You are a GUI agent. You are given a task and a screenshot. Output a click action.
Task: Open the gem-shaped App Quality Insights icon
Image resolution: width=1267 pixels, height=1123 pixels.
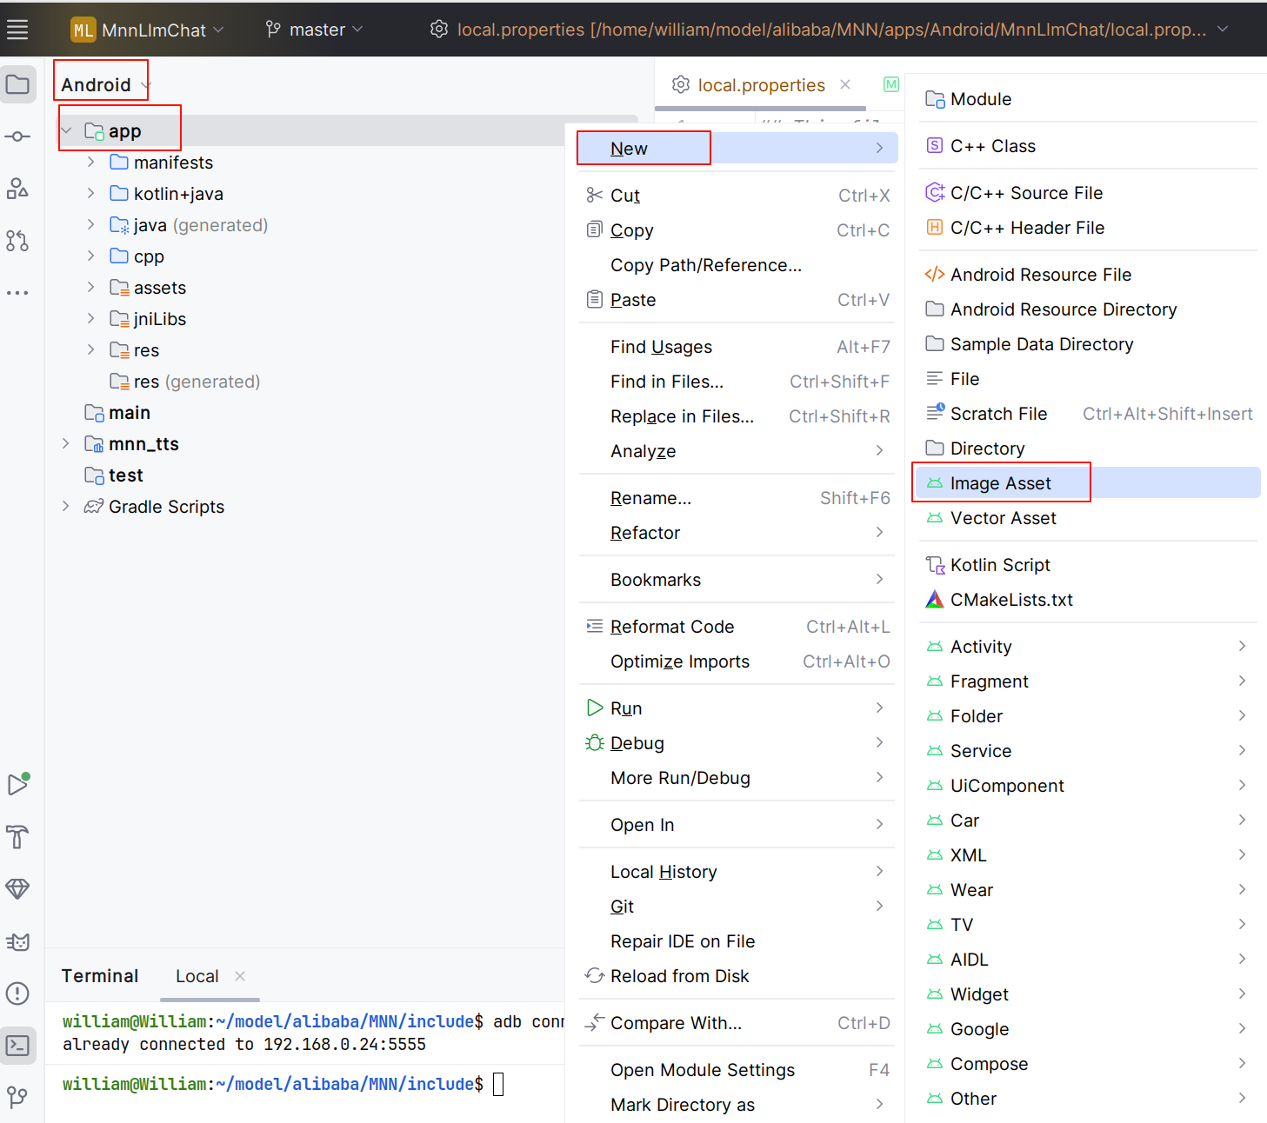tap(17, 888)
